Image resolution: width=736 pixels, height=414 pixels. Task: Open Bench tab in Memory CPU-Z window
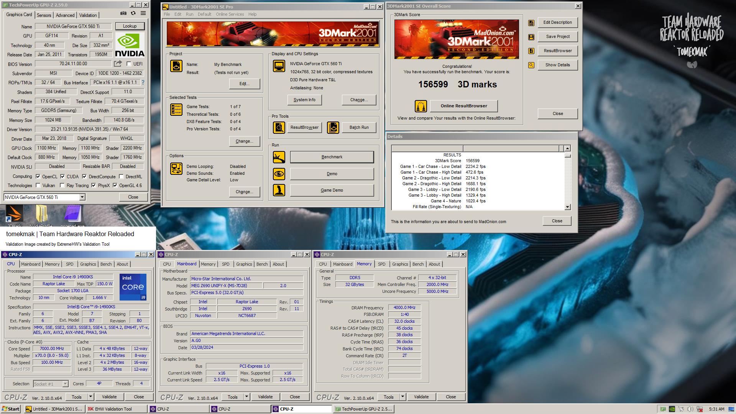(x=418, y=264)
